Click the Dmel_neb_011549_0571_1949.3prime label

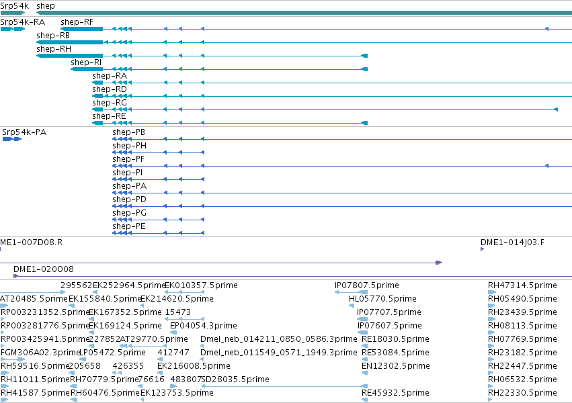279,353
